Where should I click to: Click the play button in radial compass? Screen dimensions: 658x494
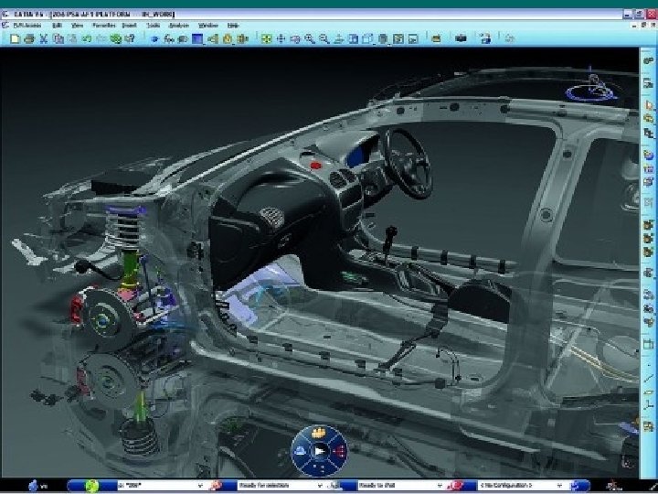point(320,452)
